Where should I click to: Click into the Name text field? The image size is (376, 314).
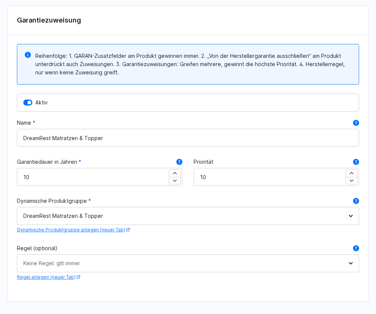[x=188, y=138]
